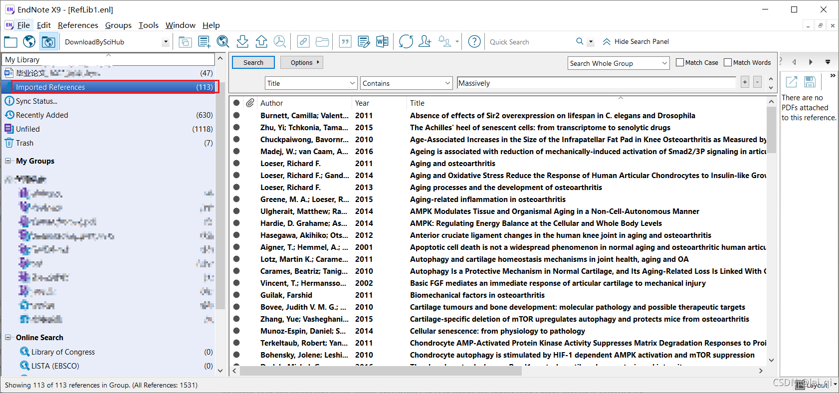839x393 pixels.
Task: Toggle read status dot for Burnett, Camilla row
Action: point(236,115)
